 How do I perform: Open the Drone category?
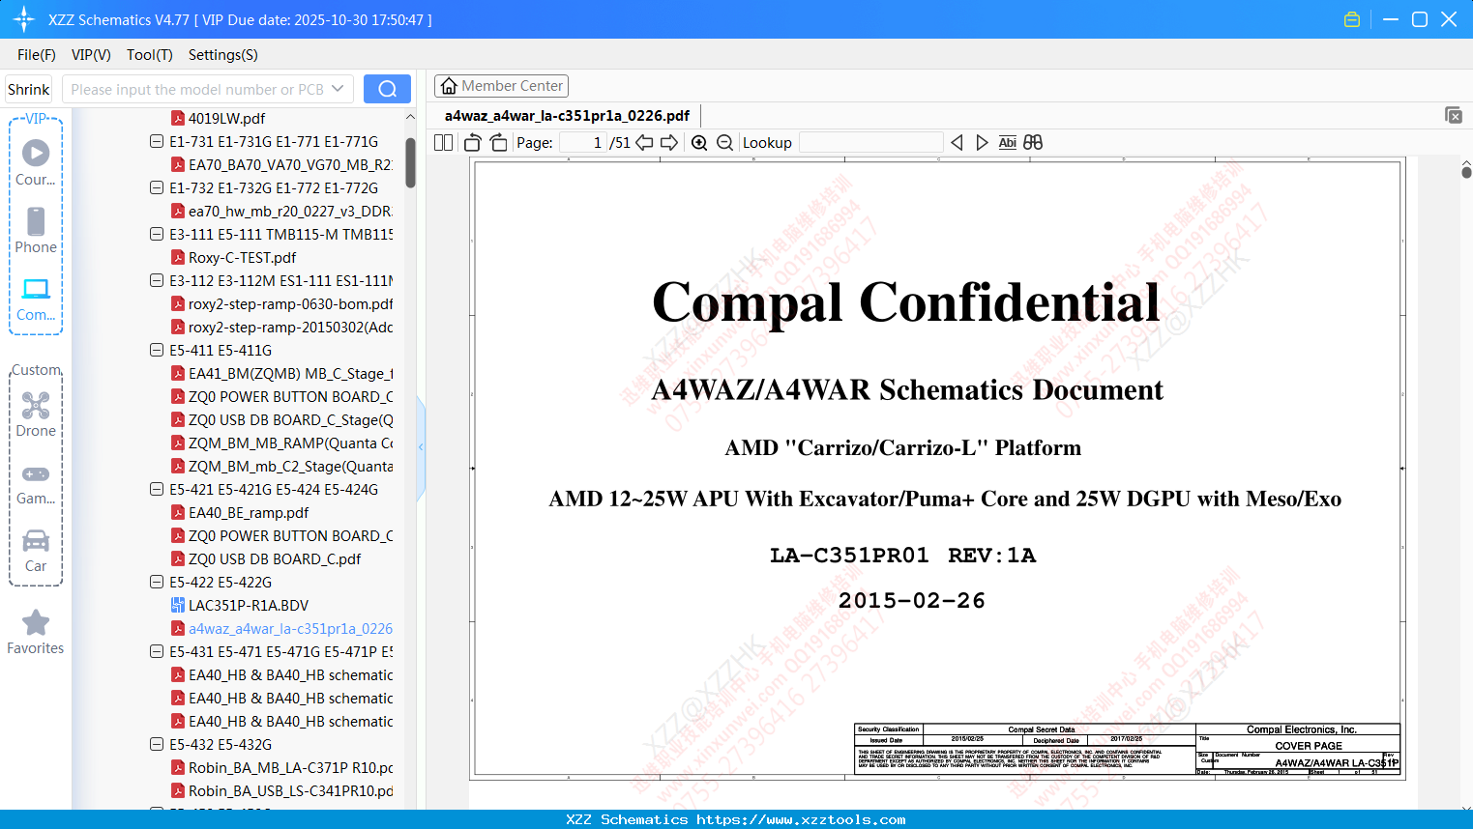coord(36,414)
